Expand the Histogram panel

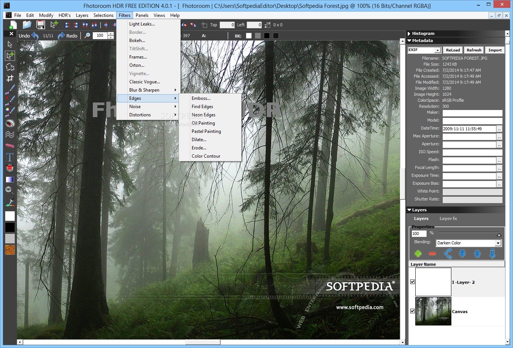(409, 33)
